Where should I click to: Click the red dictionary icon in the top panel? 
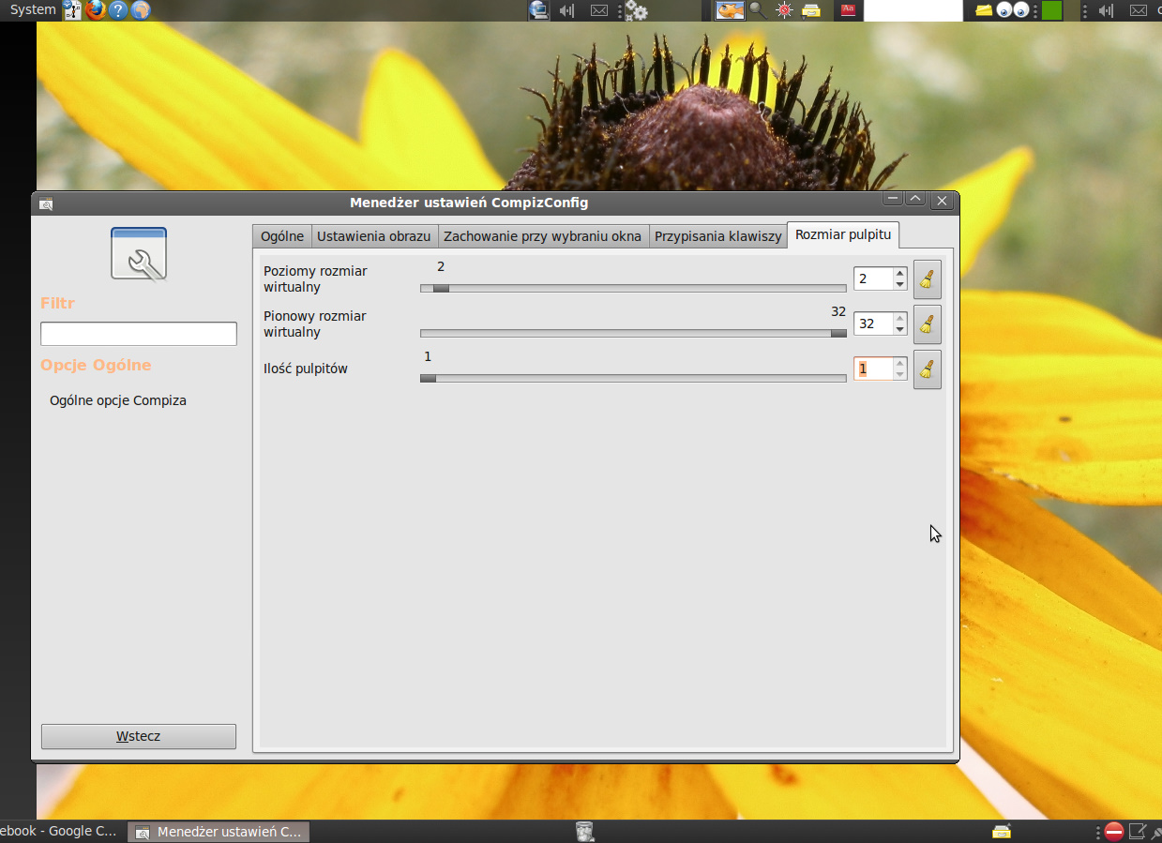(849, 10)
